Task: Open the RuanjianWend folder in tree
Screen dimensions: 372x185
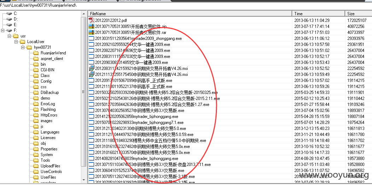Action: coord(53,53)
